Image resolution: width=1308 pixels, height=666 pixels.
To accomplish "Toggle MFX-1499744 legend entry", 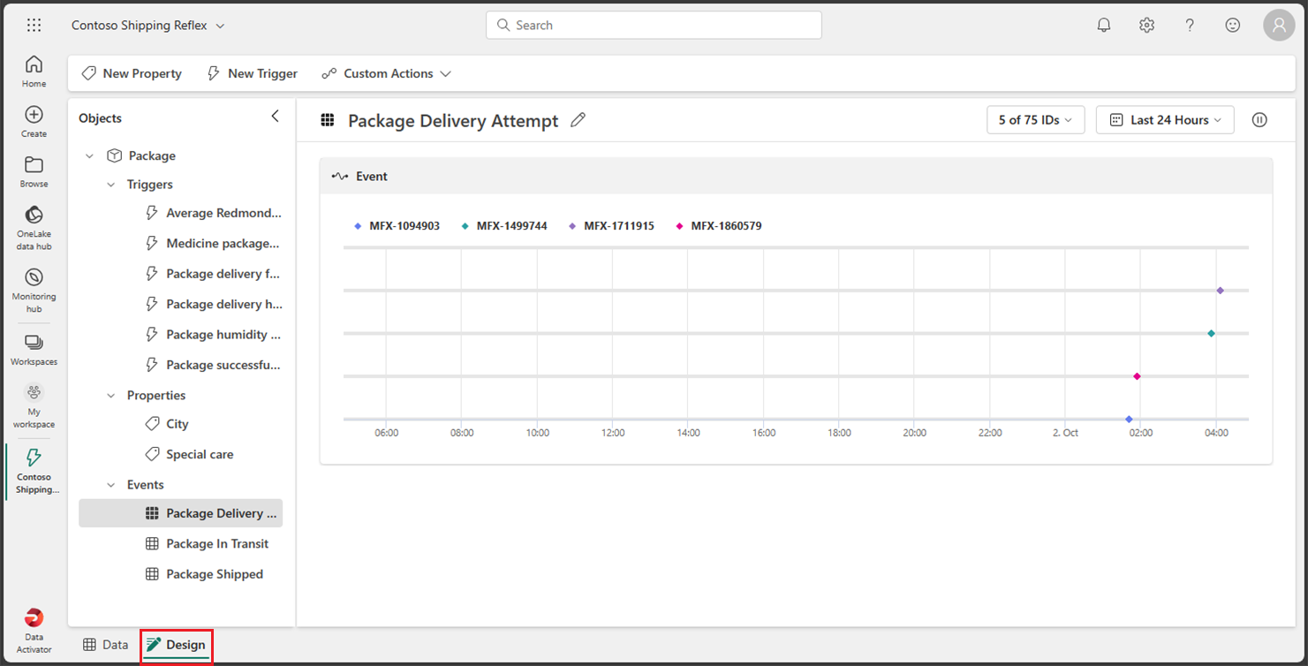I will click(504, 226).
